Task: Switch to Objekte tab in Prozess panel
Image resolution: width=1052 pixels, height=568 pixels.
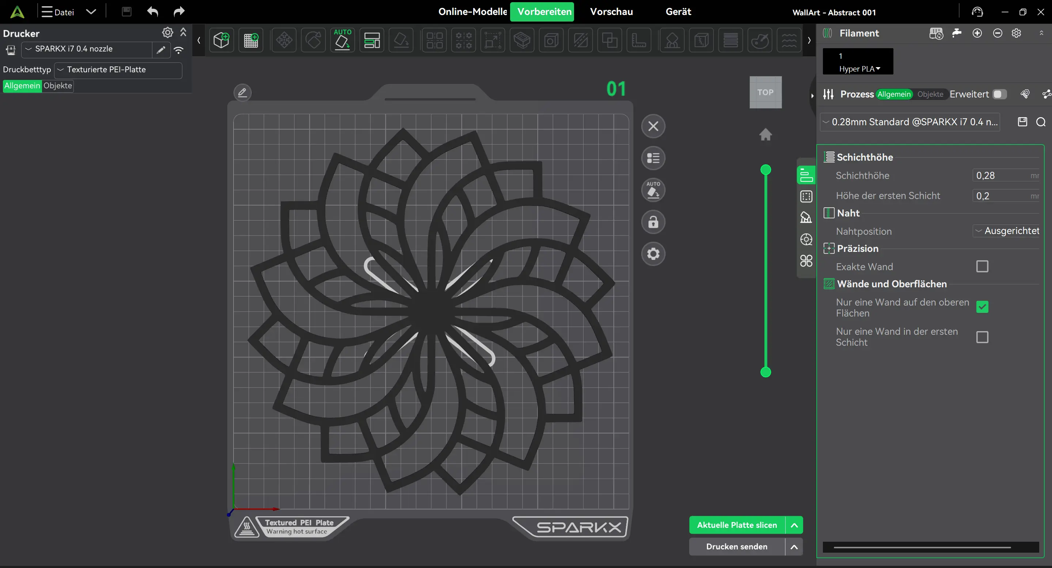Action: coord(930,94)
